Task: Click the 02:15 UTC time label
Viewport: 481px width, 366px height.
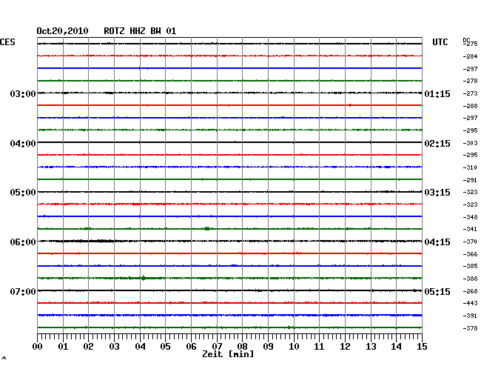Action: point(437,144)
